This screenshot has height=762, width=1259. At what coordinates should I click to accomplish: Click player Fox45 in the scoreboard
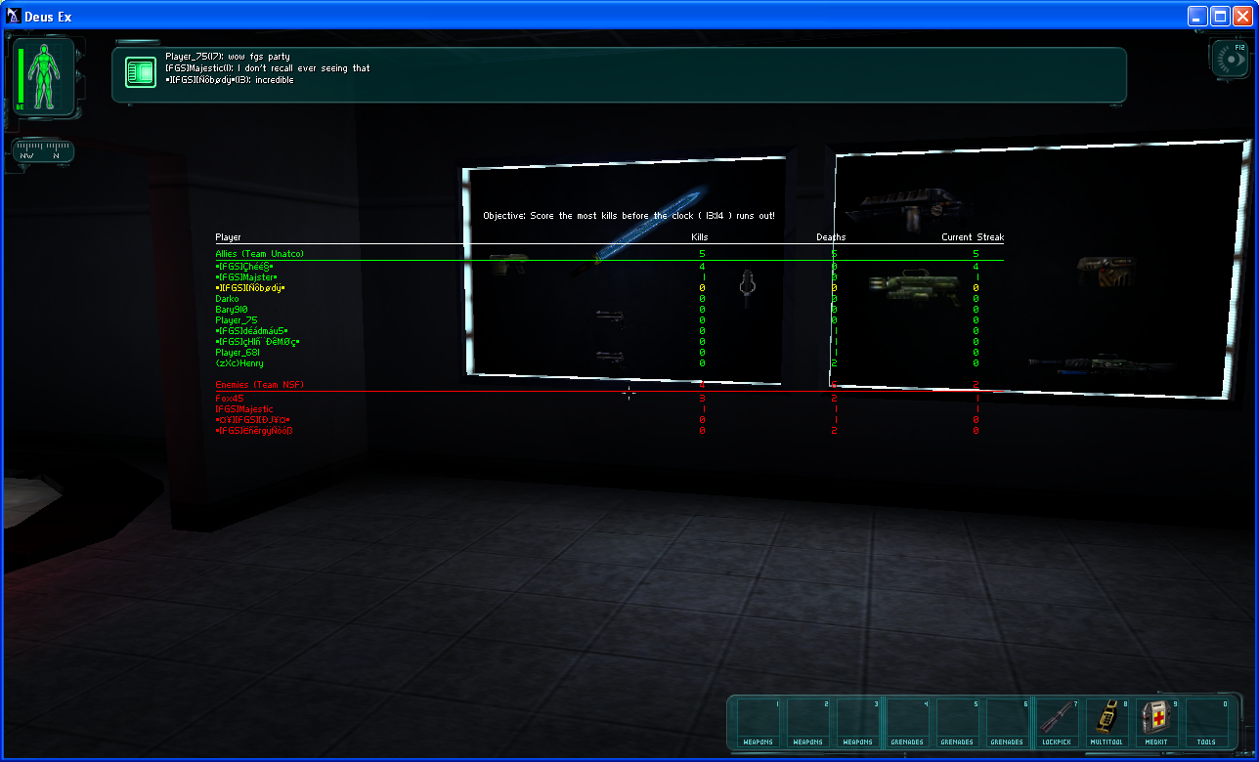coord(230,398)
